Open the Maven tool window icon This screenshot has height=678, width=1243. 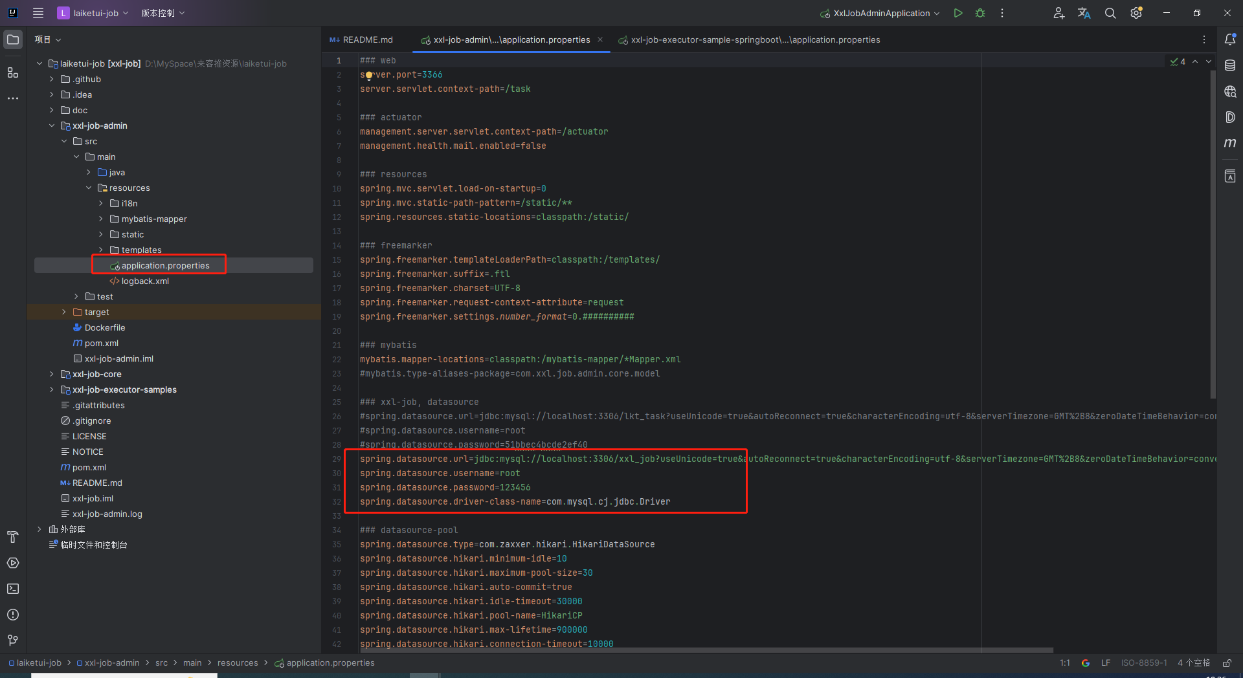coord(1230,143)
